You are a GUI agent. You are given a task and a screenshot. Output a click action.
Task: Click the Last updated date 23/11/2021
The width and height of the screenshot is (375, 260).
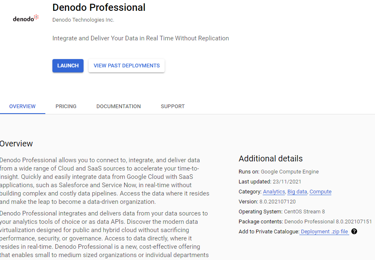pos(287,182)
